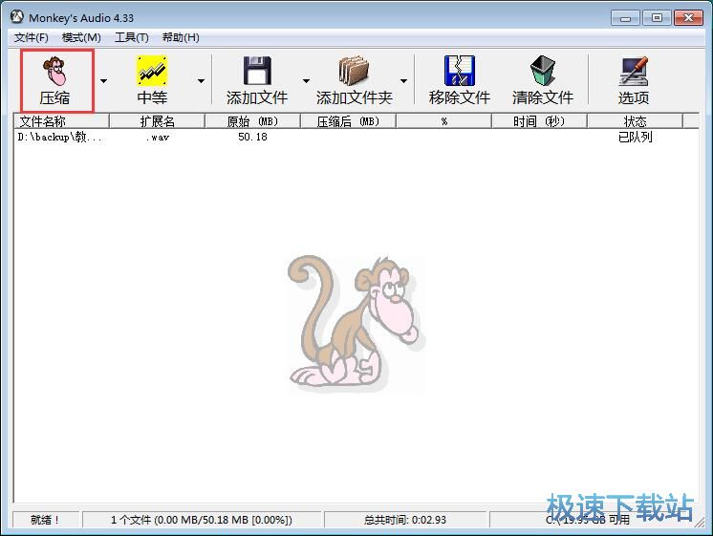
Task: Click the 总共时间: 0:02.93 status entry
Action: pyautogui.click(x=404, y=520)
